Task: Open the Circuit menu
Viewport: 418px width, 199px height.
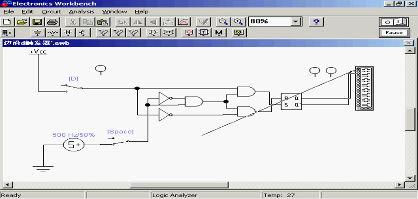Action: [51, 12]
